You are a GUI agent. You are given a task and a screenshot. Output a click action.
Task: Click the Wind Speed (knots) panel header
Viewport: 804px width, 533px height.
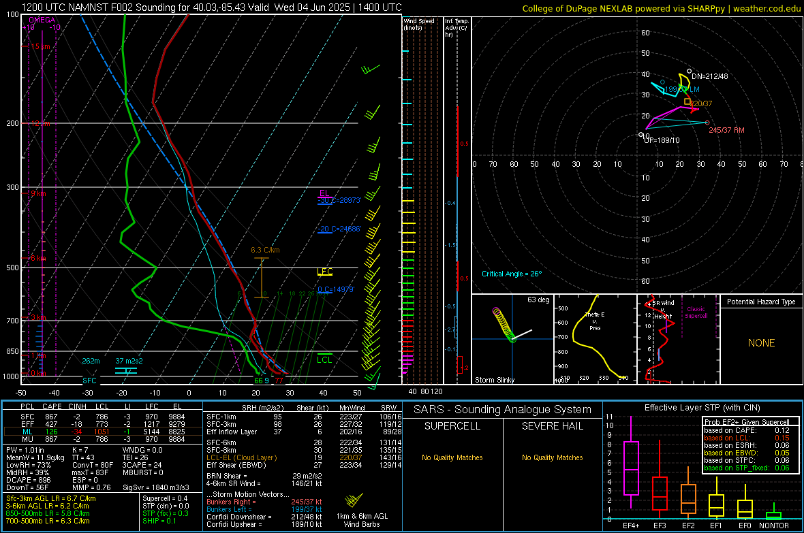point(419,24)
